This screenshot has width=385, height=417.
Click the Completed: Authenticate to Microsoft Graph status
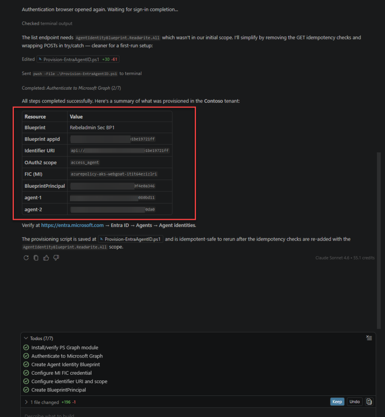point(72,88)
